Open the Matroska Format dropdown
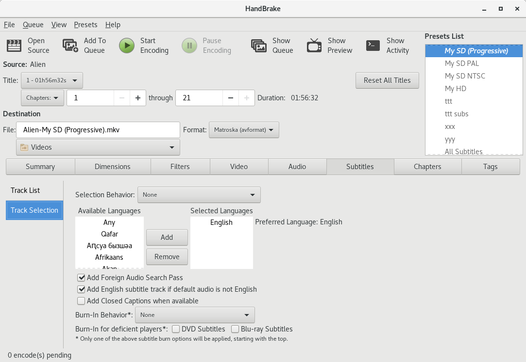This screenshot has height=362, width=526. (x=244, y=130)
